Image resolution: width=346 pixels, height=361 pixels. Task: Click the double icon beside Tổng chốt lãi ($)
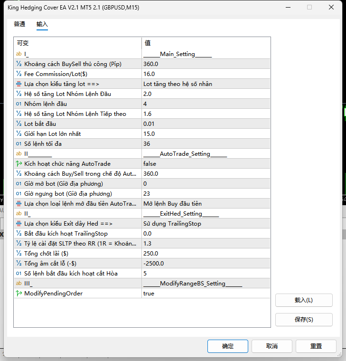coord(19,254)
